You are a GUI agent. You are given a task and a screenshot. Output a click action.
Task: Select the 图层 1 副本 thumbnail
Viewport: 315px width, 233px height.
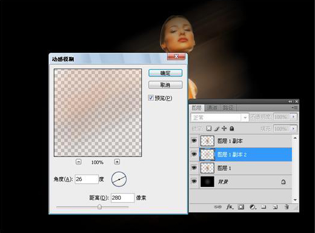pos(207,141)
